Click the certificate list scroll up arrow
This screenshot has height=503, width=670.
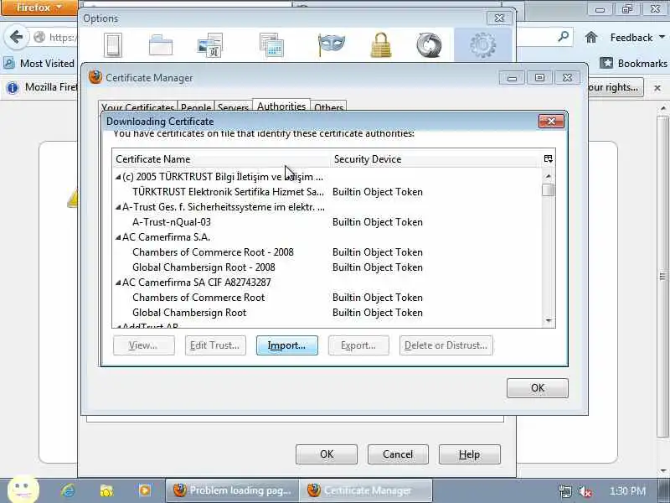tap(549, 176)
